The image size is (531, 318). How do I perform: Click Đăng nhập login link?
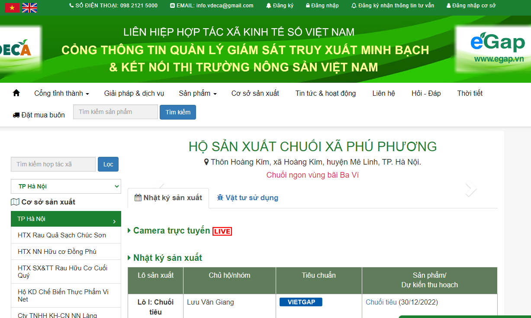[322, 6]
